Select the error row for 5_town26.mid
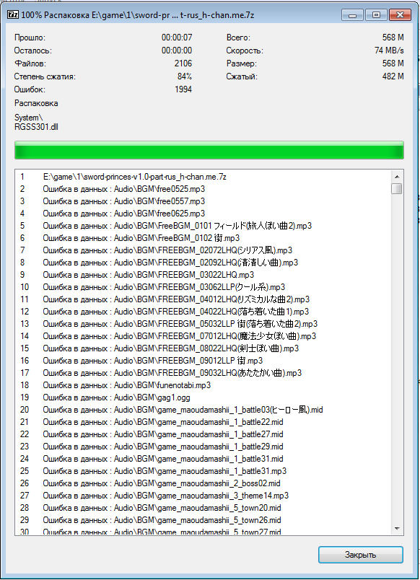This screenshot has height=580, width=420. click(x=203, y=520)
